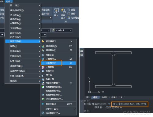This screenshot has width=153, height=117.
Task: Select the 报表工具(I) menu entry
Action: [x=23, y=61]
